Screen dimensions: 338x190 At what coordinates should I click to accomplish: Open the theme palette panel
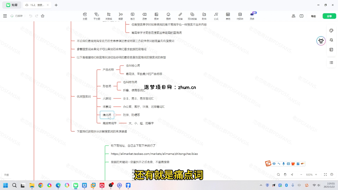pyautogui.click(x=331, y=30)
